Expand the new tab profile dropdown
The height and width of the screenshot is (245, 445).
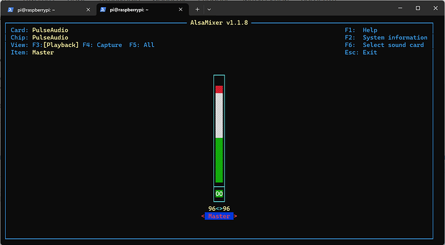[x=209, y=10]
